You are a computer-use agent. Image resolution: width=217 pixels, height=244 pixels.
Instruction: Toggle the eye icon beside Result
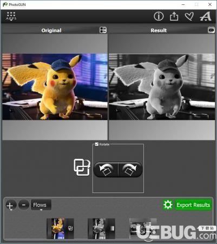211,30
